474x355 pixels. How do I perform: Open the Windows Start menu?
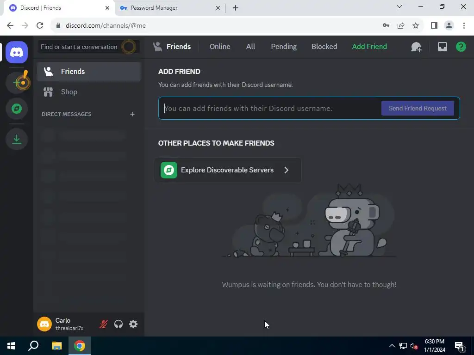click(11, 346)
